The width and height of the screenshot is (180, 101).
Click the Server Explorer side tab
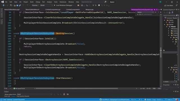coord(2,13)
